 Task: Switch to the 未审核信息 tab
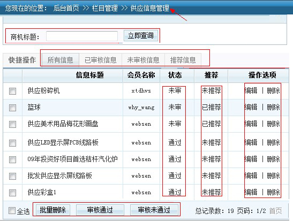click(143, 60)
